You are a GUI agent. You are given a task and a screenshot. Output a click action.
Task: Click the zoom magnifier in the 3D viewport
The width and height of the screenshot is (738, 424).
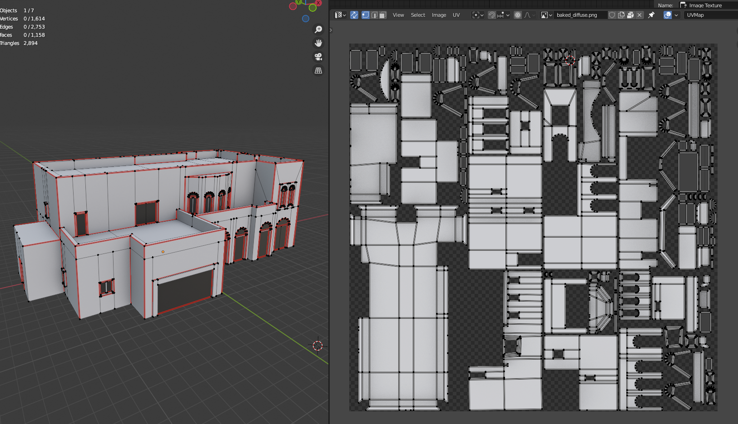(318, 29)
